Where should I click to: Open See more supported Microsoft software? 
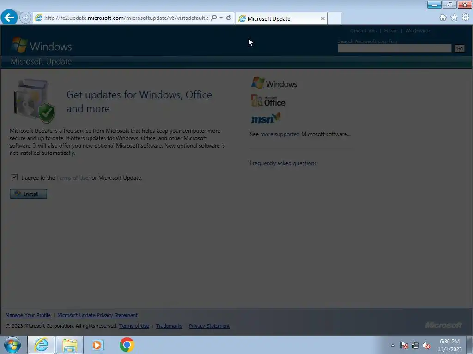click(x=300, y=134)
